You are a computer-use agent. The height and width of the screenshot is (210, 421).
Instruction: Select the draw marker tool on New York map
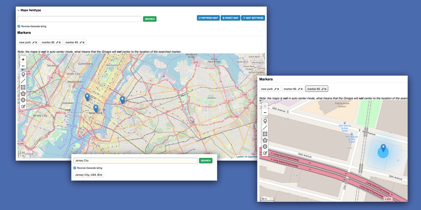[x=23, y=75]
